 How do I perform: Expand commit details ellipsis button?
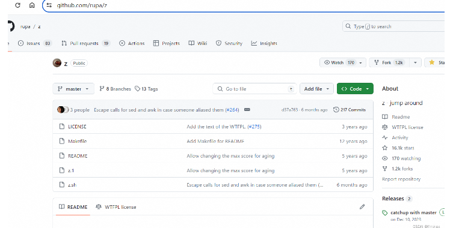247,110
